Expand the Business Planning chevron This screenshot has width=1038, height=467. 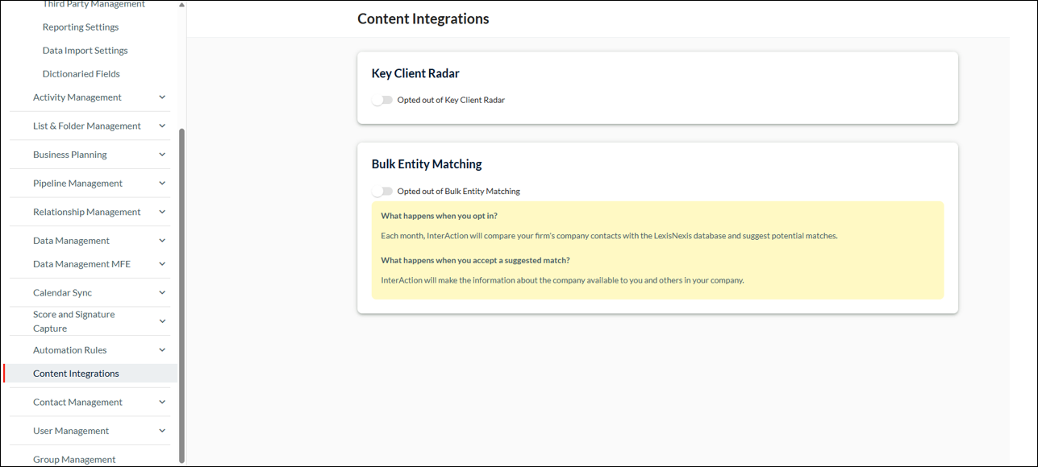point(162,155)
